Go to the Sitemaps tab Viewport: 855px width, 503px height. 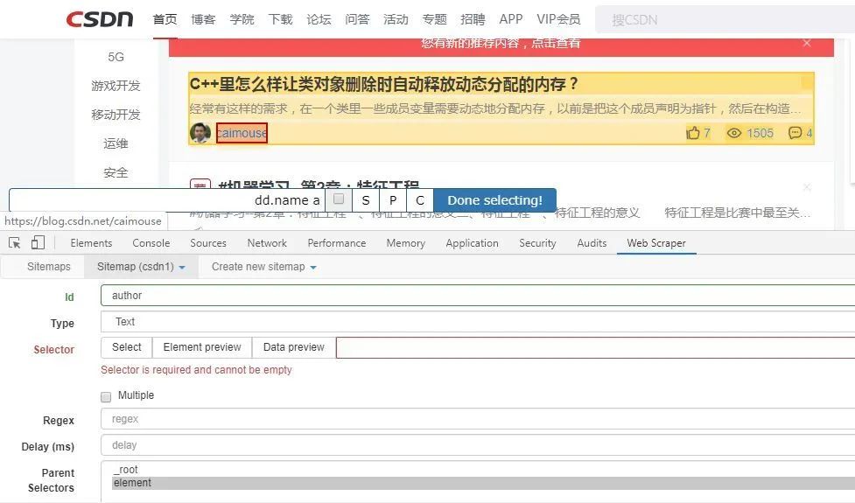[49, 267]
